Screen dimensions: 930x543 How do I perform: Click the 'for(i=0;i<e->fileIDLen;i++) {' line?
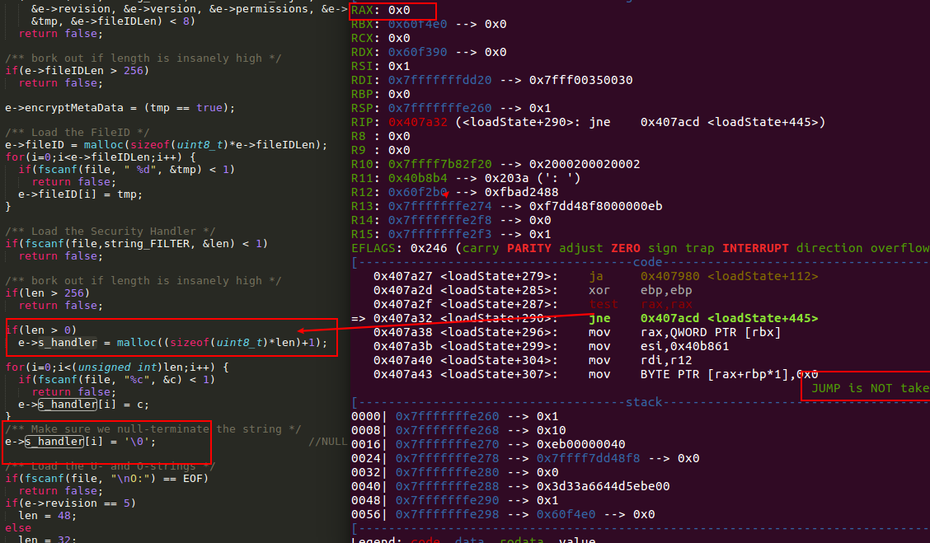[101, 157]
